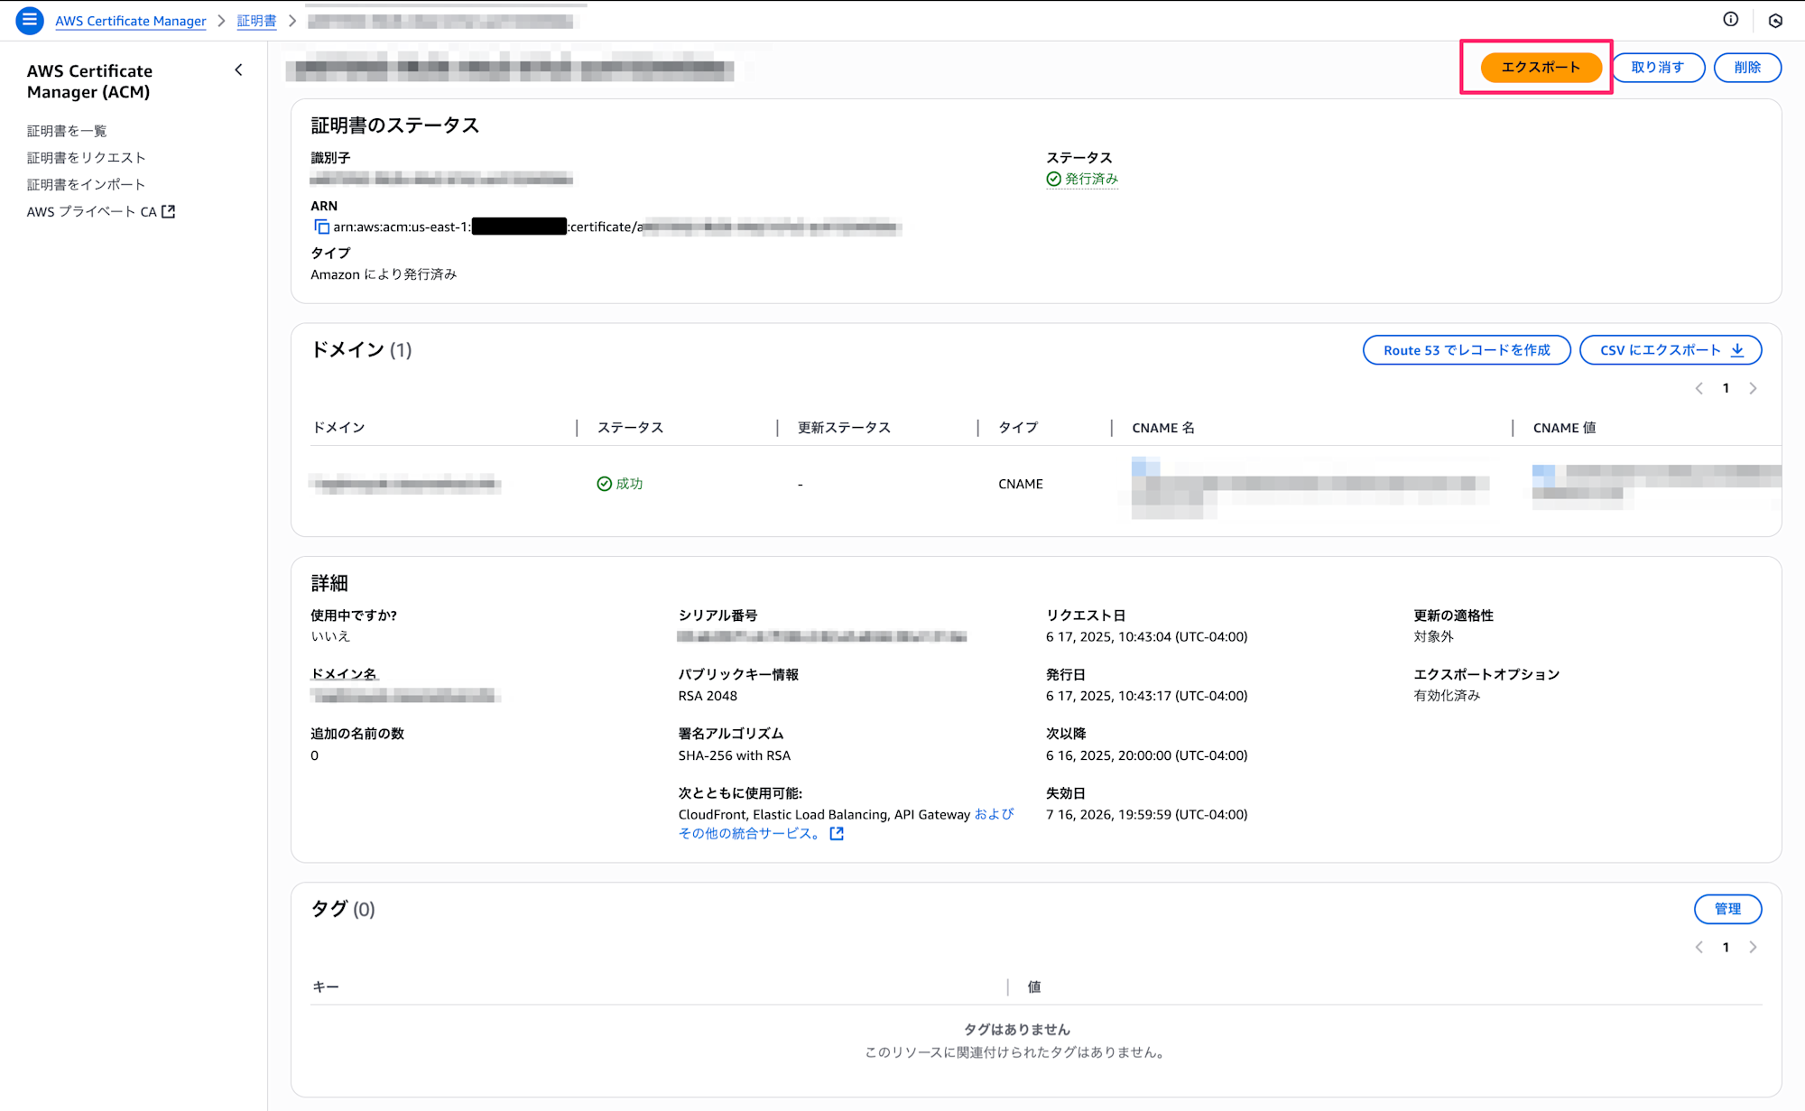The image size is (1805, 1111).
Task: Open AWS Certificate Manager breadcrumb link
Action: [x=131, y=21]
